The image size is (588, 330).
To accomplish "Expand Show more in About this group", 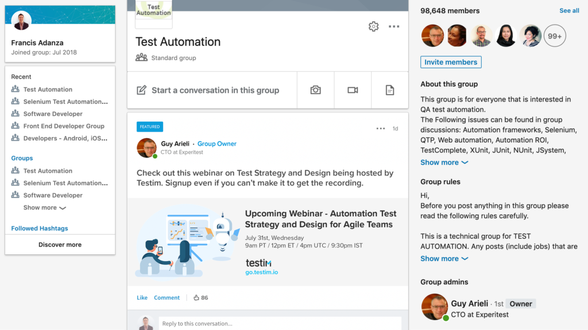I will [444, 162].
